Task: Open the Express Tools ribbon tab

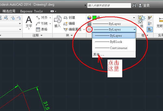Action: pyautogui.click(x=32, y=11)
